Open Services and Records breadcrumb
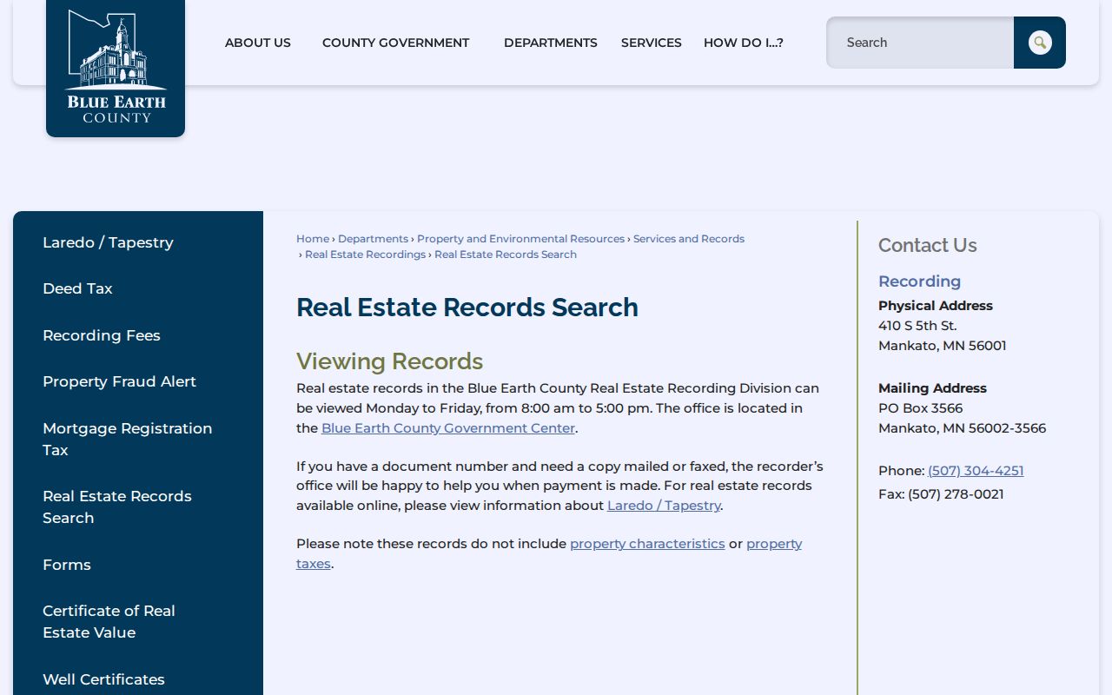The height and width of the screenshot is (695, 1112). 689,239
